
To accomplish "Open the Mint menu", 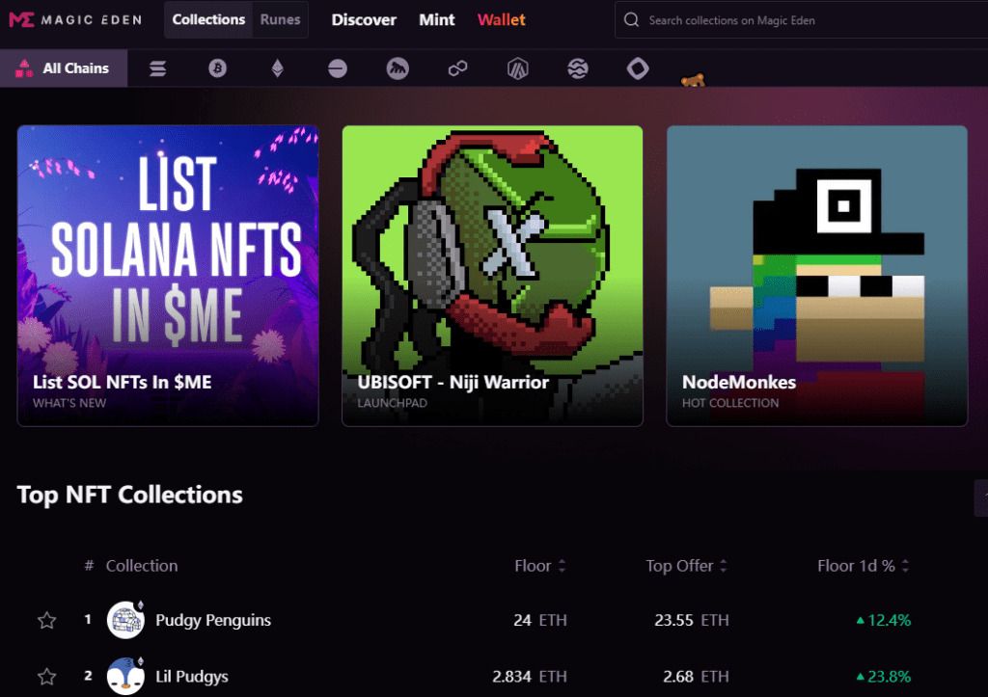I will click(437, 20).
